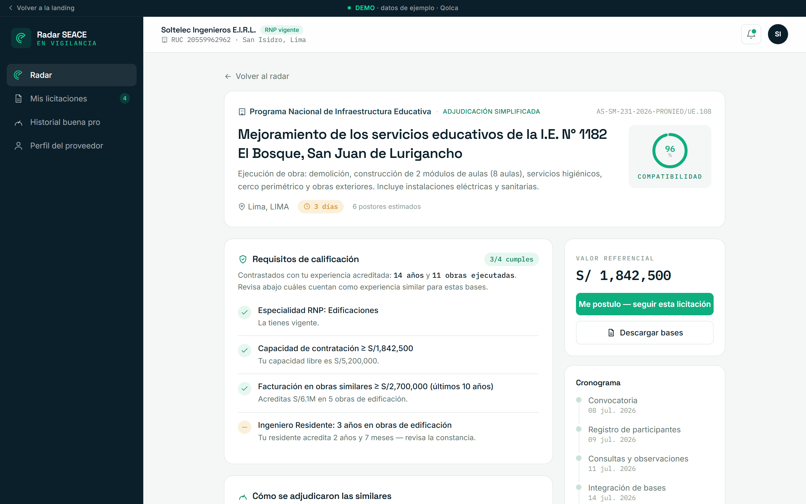Click the 08 jul. 2026 date

tap(612, 410)
